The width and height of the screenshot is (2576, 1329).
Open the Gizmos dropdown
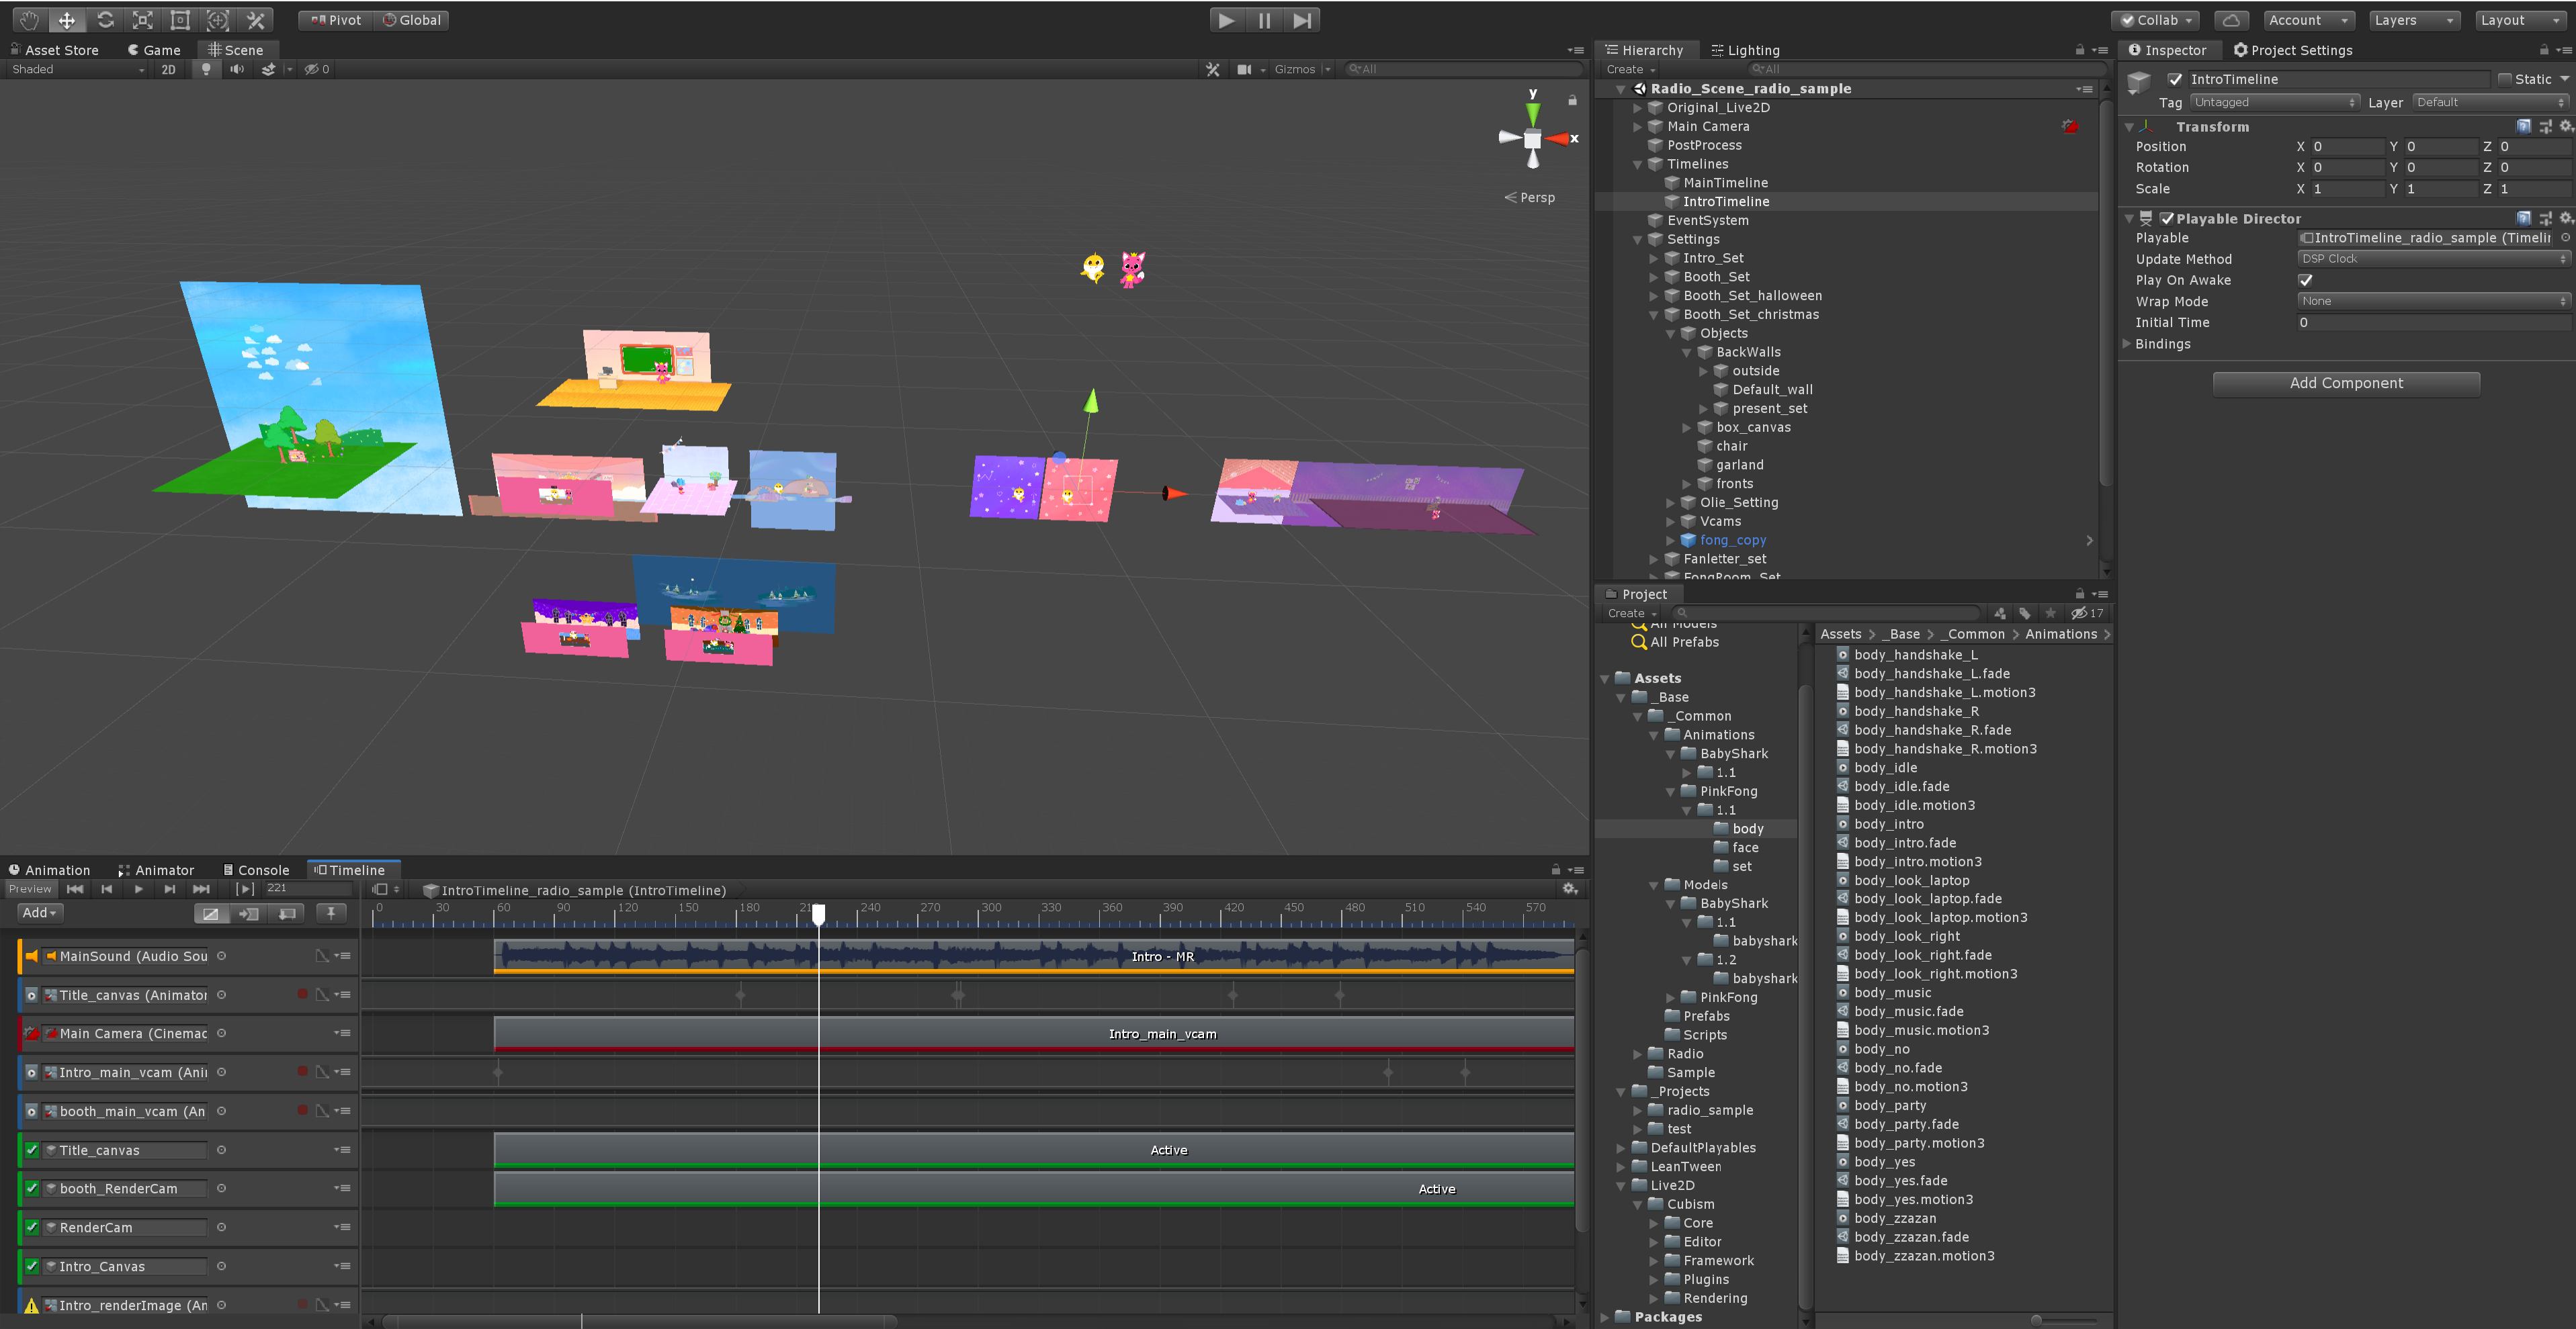click(x=1301, y=69)
